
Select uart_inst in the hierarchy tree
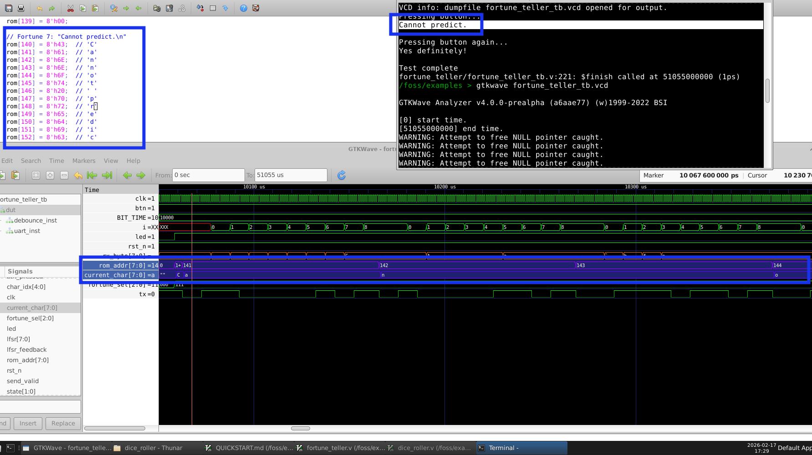27,231
